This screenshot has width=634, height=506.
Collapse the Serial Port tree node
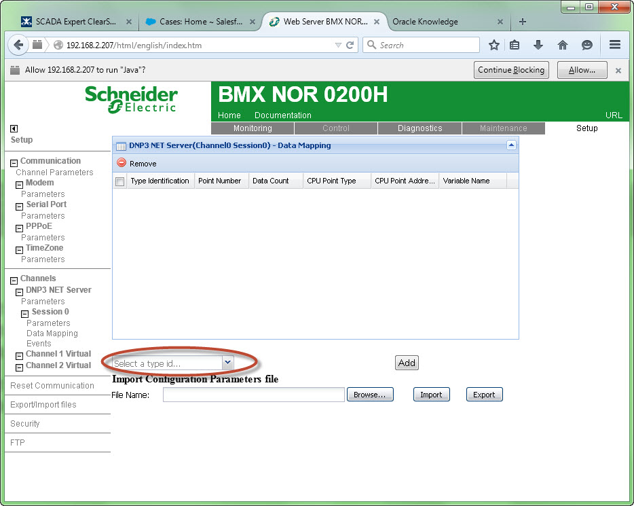click(19, 206)
